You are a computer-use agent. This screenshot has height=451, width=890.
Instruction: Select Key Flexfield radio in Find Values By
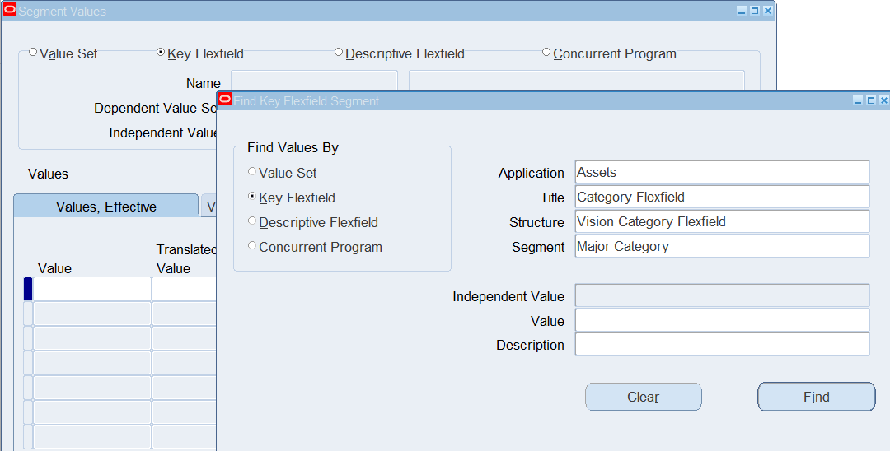252,196
